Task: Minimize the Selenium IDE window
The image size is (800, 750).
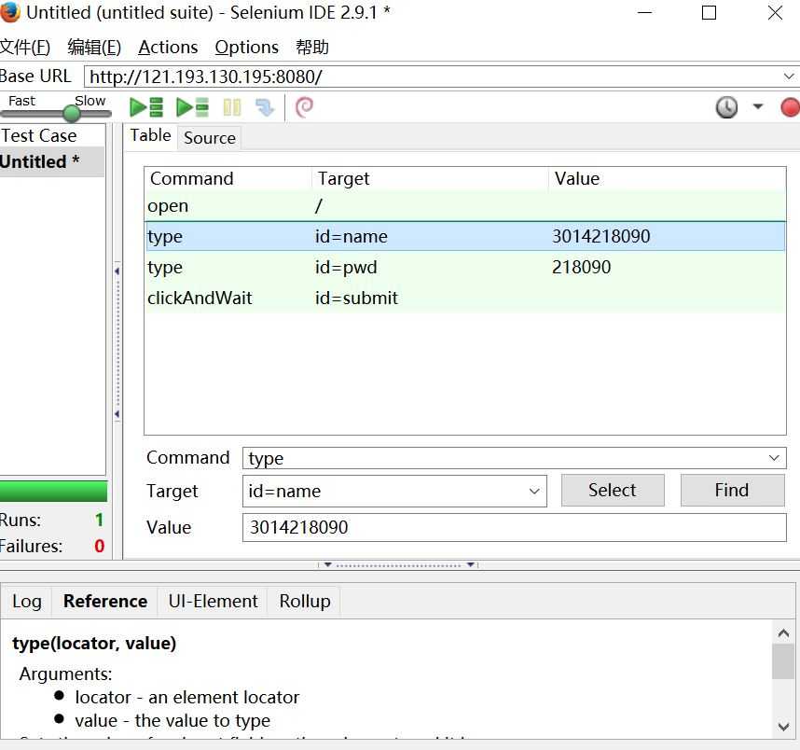Action: click(645, 12)
